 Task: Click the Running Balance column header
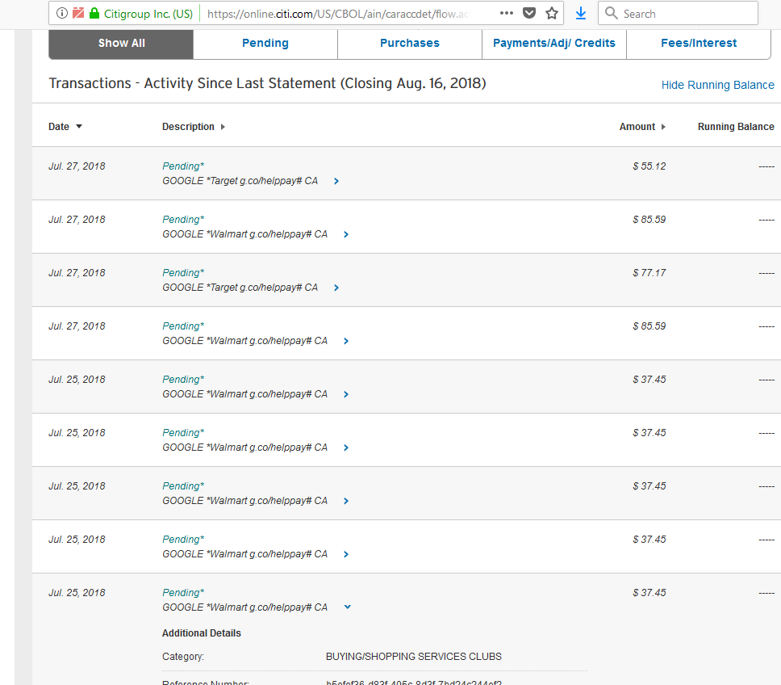pos(736,127)
